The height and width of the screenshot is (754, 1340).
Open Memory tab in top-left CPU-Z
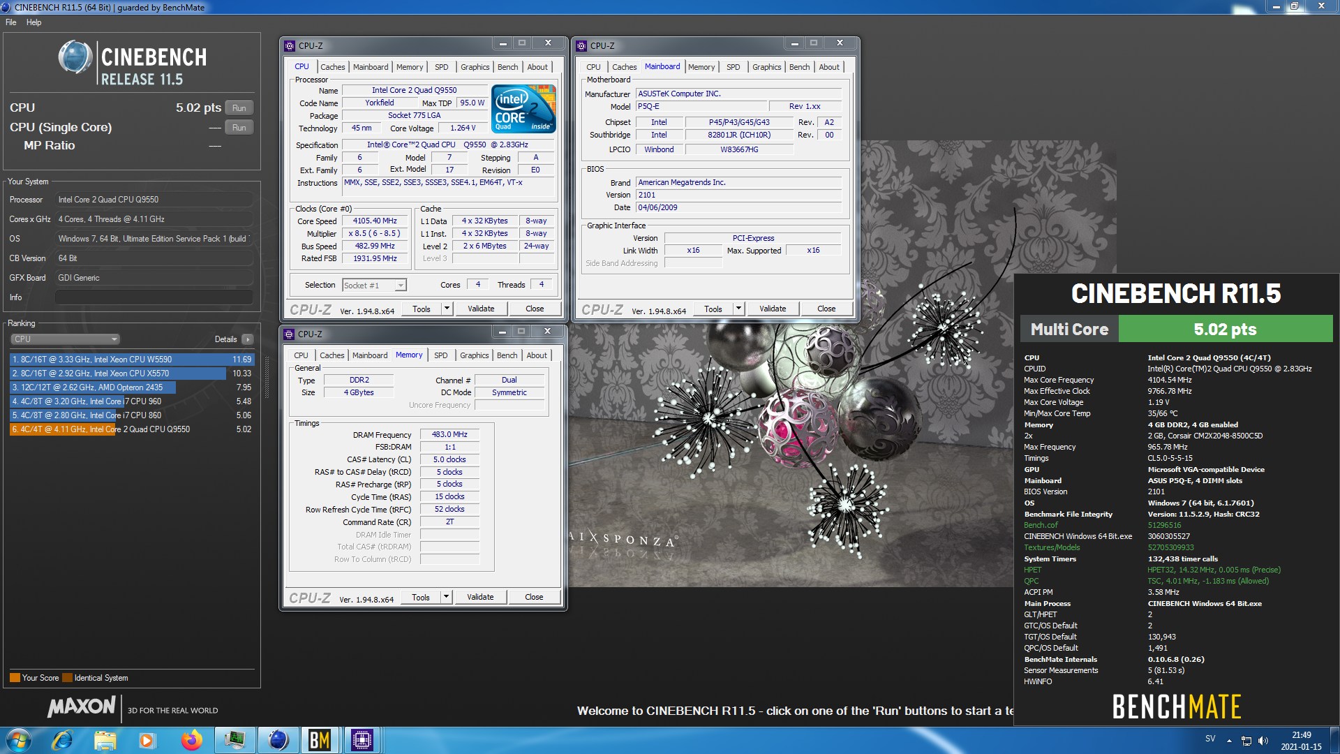(410, 67)
